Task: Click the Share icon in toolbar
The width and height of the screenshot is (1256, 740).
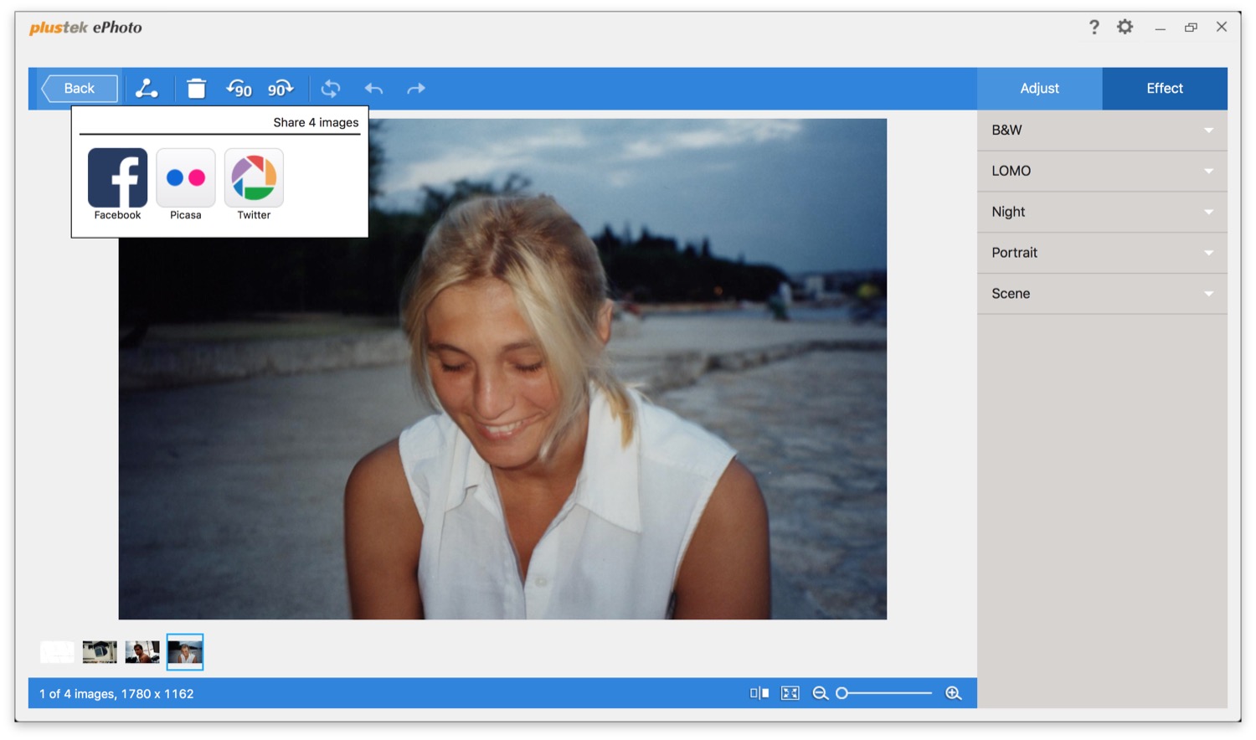Action: coord(147,89)
